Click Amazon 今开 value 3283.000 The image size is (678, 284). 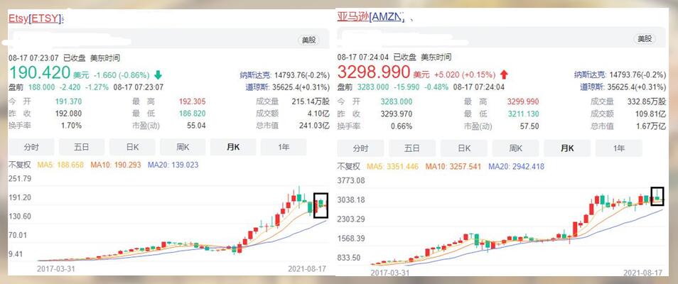coord(397,102)
